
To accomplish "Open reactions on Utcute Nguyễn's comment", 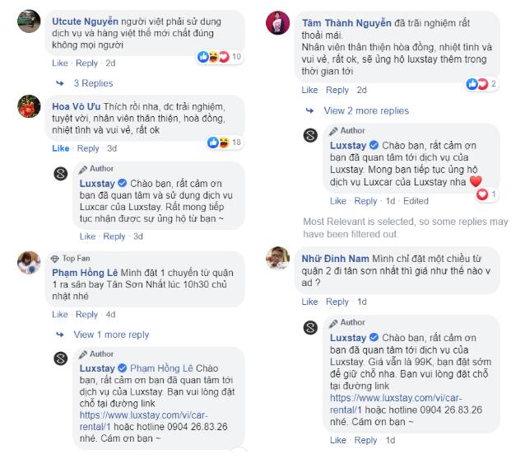I will (x=219, y=57).
